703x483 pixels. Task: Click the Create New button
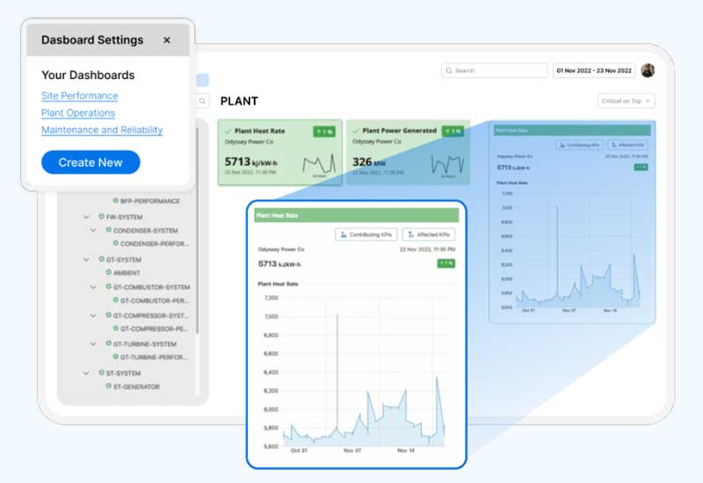(x=91, y=162)
